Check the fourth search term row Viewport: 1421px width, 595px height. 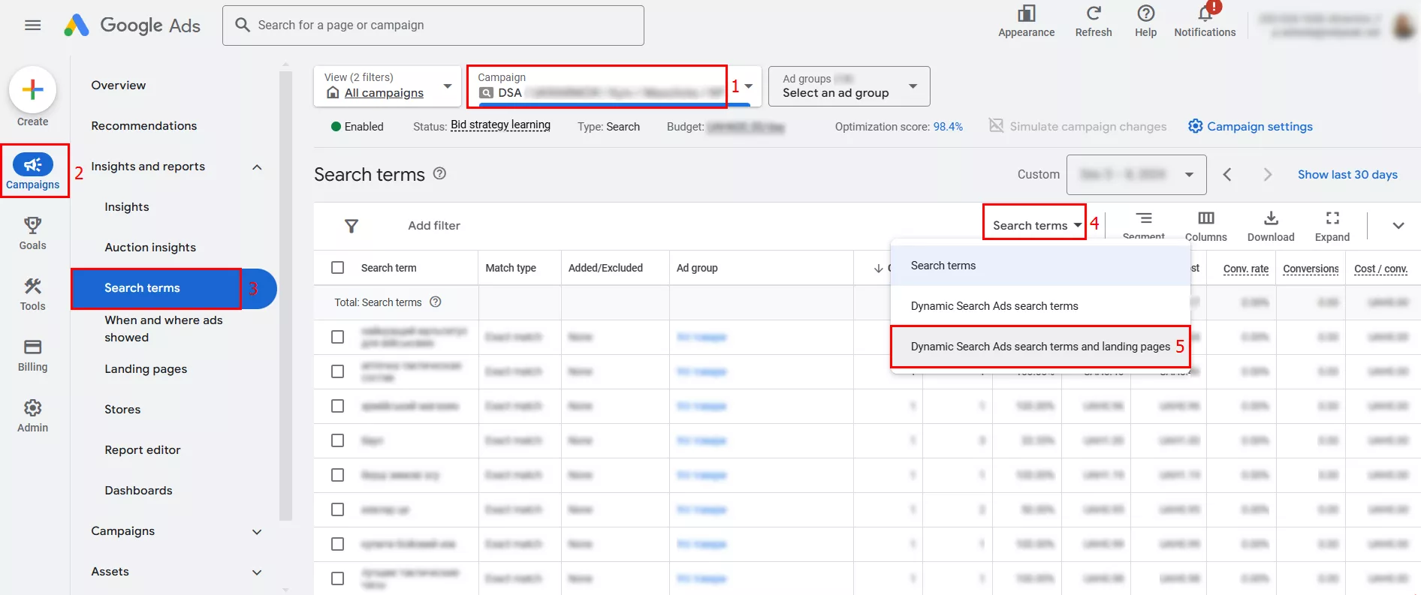[x=338, y=440]
